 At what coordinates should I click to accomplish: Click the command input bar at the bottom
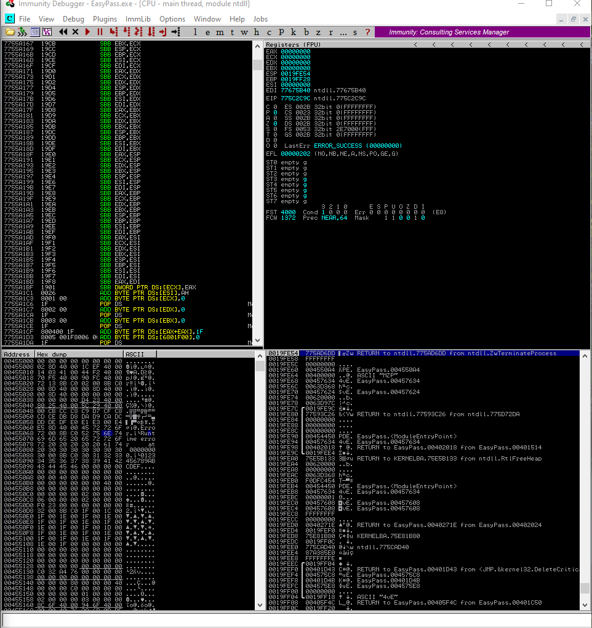(x=296, y=620)
